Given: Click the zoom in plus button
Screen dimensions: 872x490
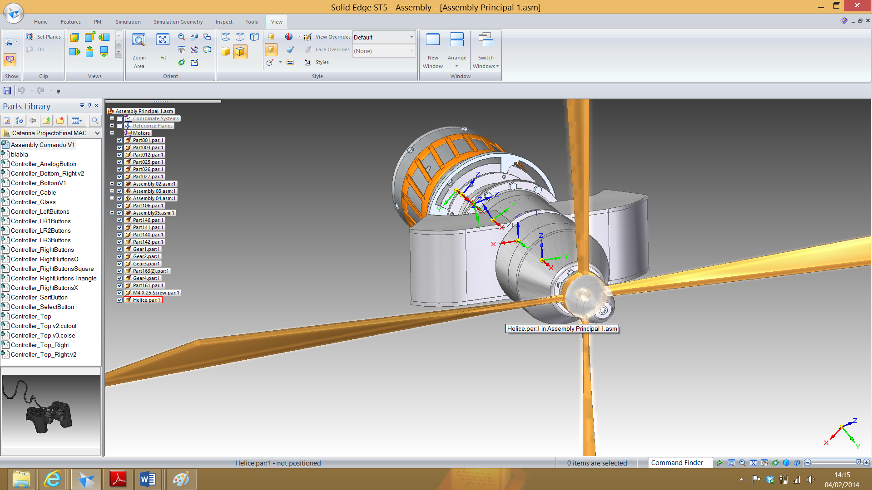Looking at the screenshot, I should click(867, 463).
